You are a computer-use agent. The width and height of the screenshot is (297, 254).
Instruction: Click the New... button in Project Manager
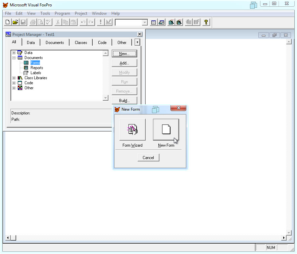coord(125,54)
